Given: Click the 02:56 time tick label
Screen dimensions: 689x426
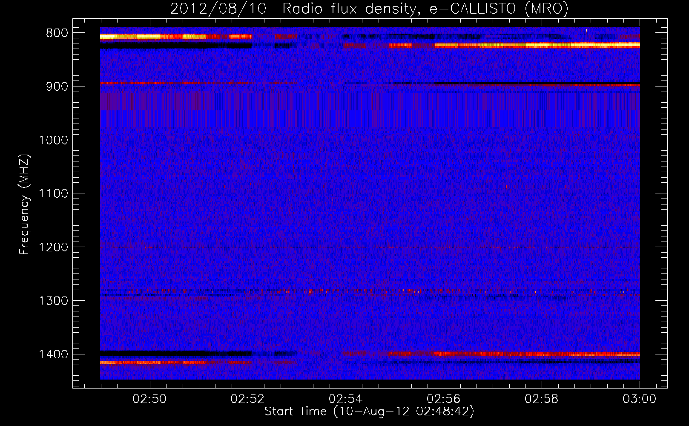Looking at the screenshot, I should 443,399.
